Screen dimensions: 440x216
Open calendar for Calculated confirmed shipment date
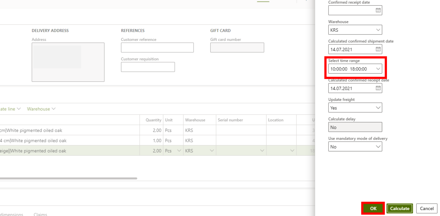(x=378, y=49)
